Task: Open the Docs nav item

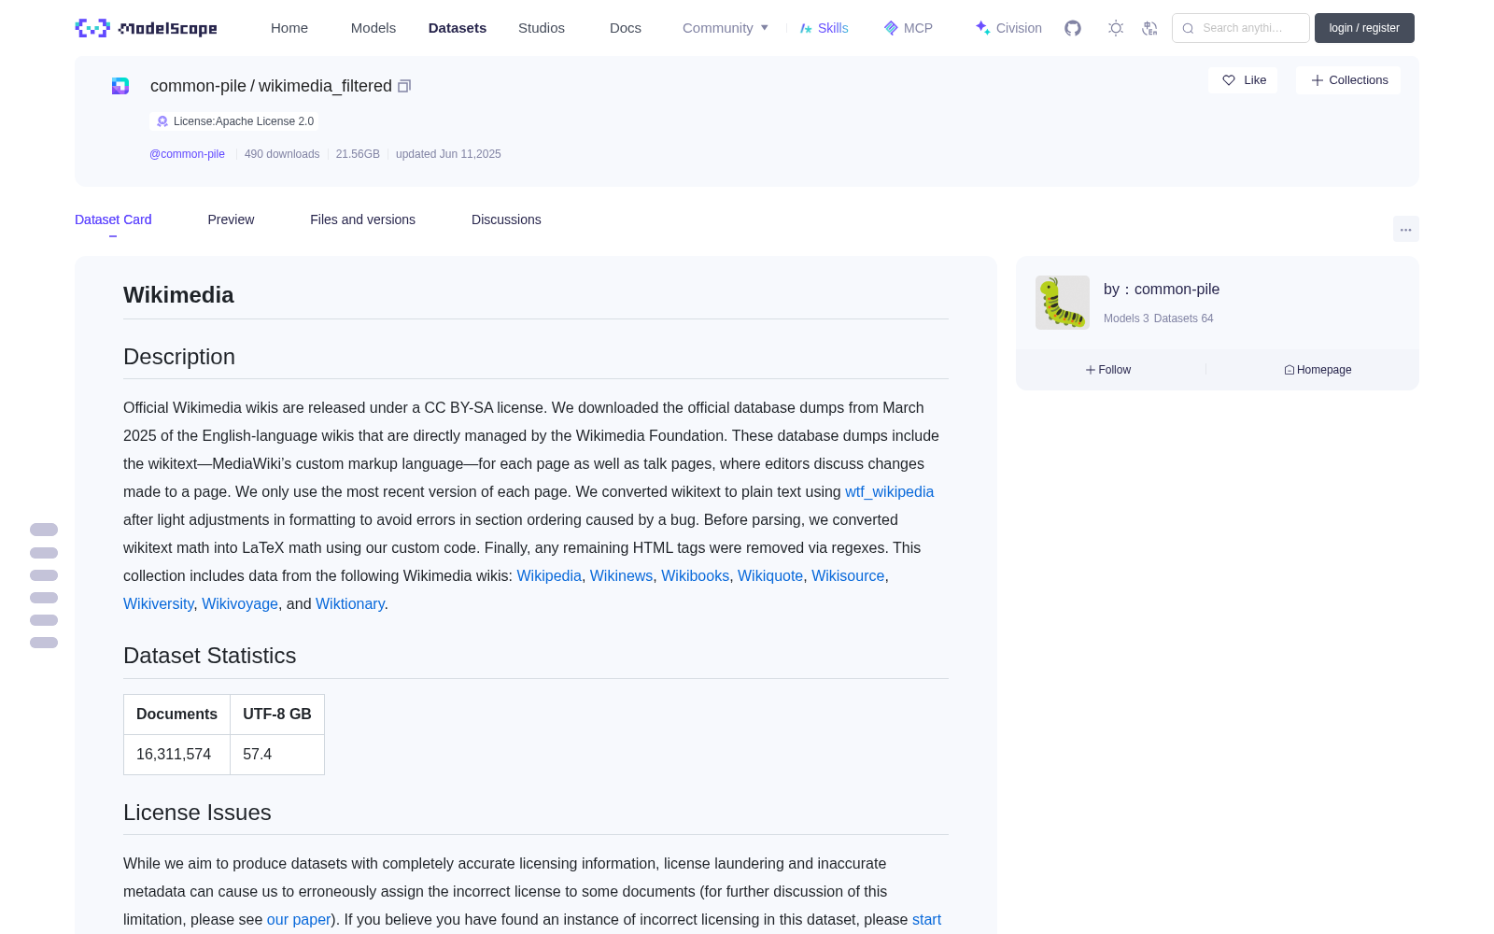Action: [626, 28]
